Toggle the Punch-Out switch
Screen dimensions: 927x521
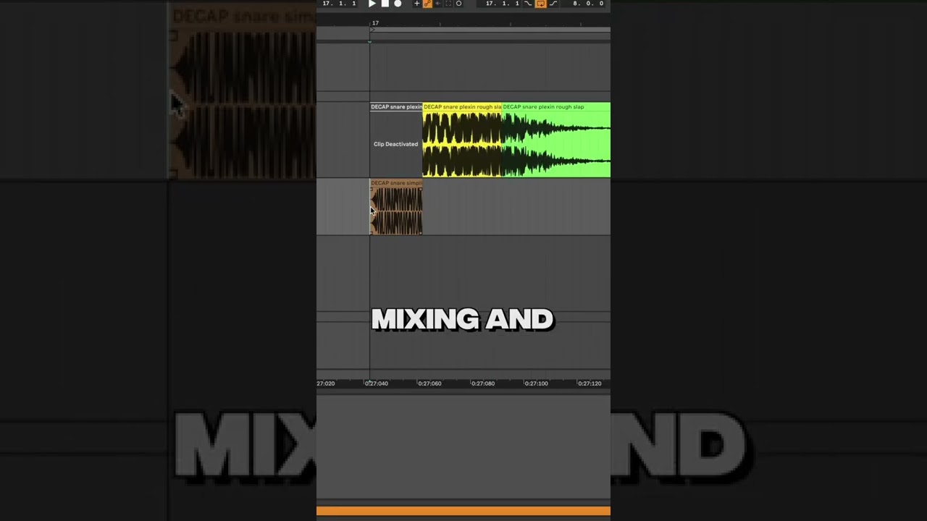[x=553, y=4]
